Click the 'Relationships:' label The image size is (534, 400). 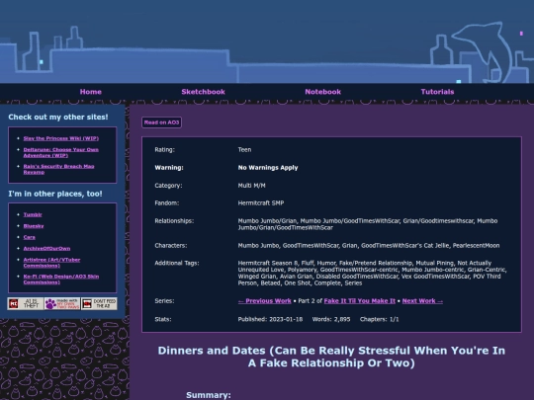tap(174, 221)
